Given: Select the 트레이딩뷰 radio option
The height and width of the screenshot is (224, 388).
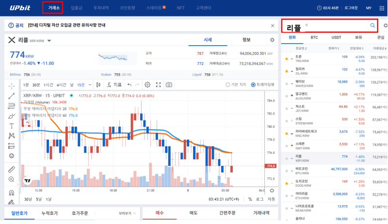Looking at the screenshot, I should click(x=262, y=84).
